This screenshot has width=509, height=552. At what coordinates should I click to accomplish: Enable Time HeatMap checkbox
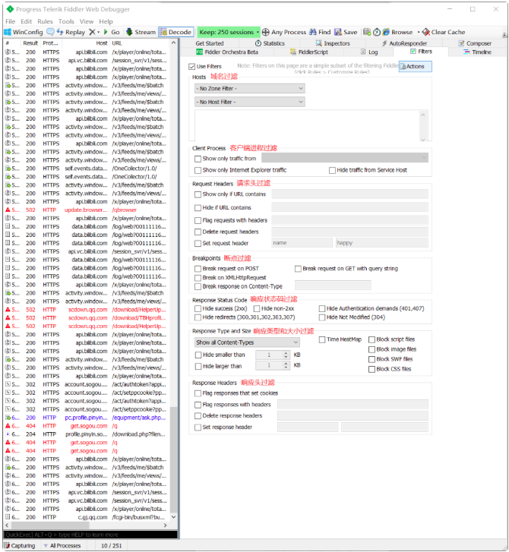pos(322,339)
